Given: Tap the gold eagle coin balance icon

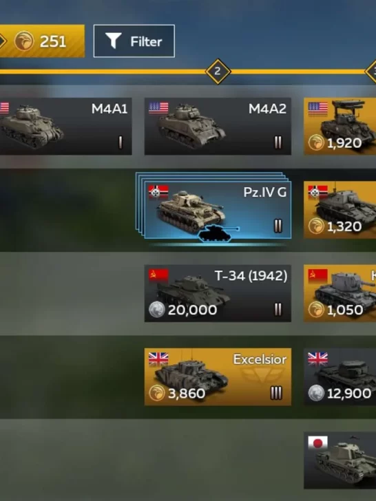Looking at the screenshot, I should point(23,41).
